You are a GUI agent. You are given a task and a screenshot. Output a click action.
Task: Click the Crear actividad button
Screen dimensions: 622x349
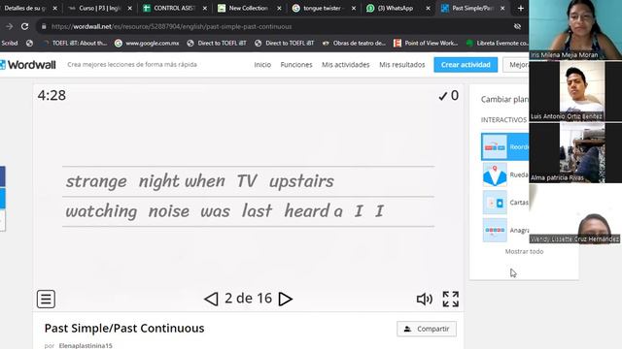pyautogui.click(x=466, y=65)
